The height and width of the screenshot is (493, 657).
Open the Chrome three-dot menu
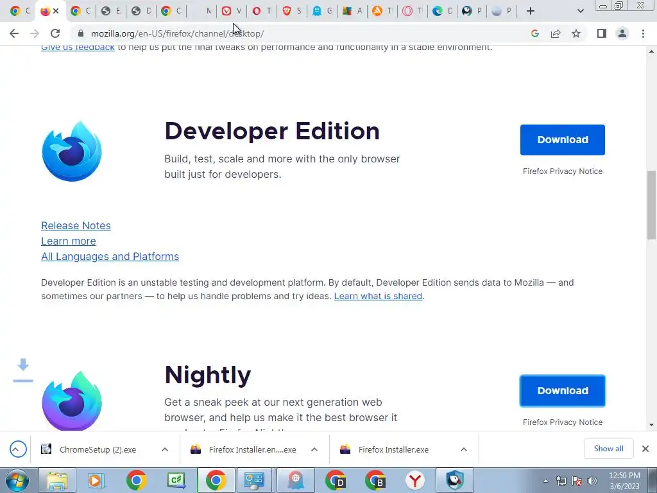pos(643,33)
